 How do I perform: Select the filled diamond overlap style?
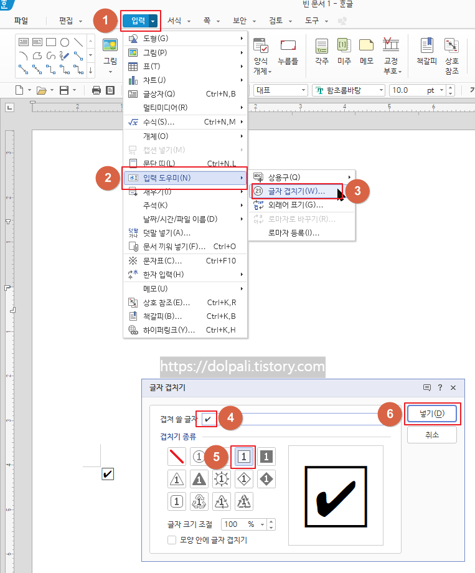[266, 479]
